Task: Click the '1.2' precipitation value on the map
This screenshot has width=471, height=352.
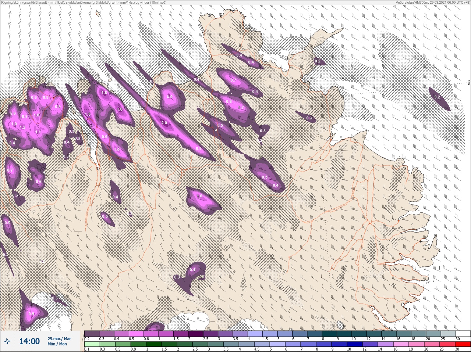Action: pyautogui.click(x=22, y=127)
